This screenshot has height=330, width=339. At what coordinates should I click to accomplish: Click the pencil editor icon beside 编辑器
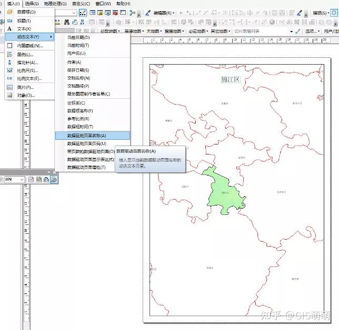148,13
